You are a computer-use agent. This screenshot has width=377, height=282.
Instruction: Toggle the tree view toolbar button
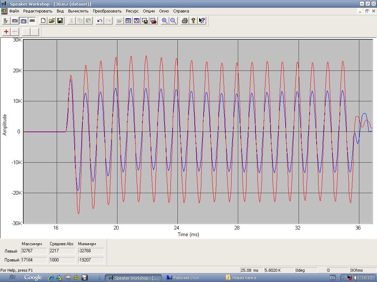(x=6, y=21)
